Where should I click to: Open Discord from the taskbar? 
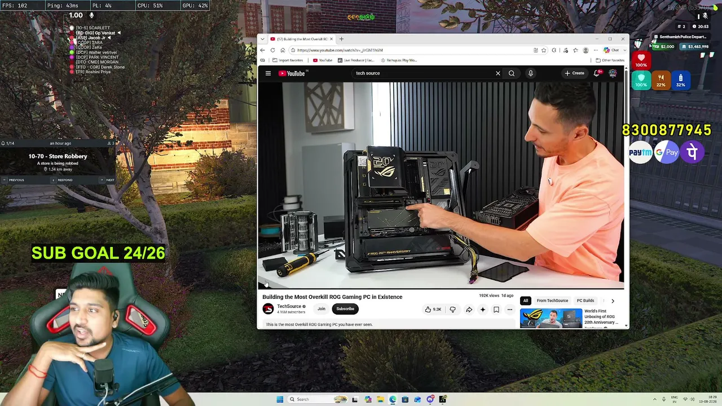pyautogui.click(x=430, y=399)
